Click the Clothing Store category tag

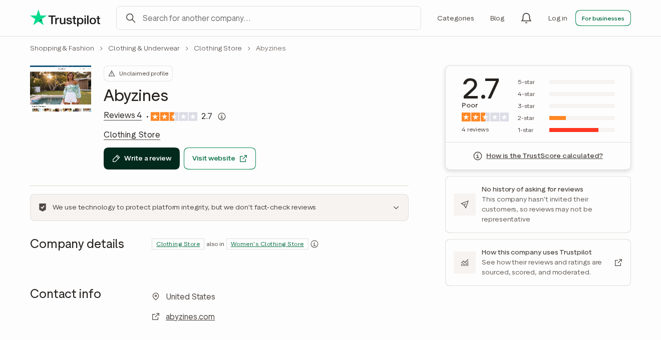click(x=178, y=244)
